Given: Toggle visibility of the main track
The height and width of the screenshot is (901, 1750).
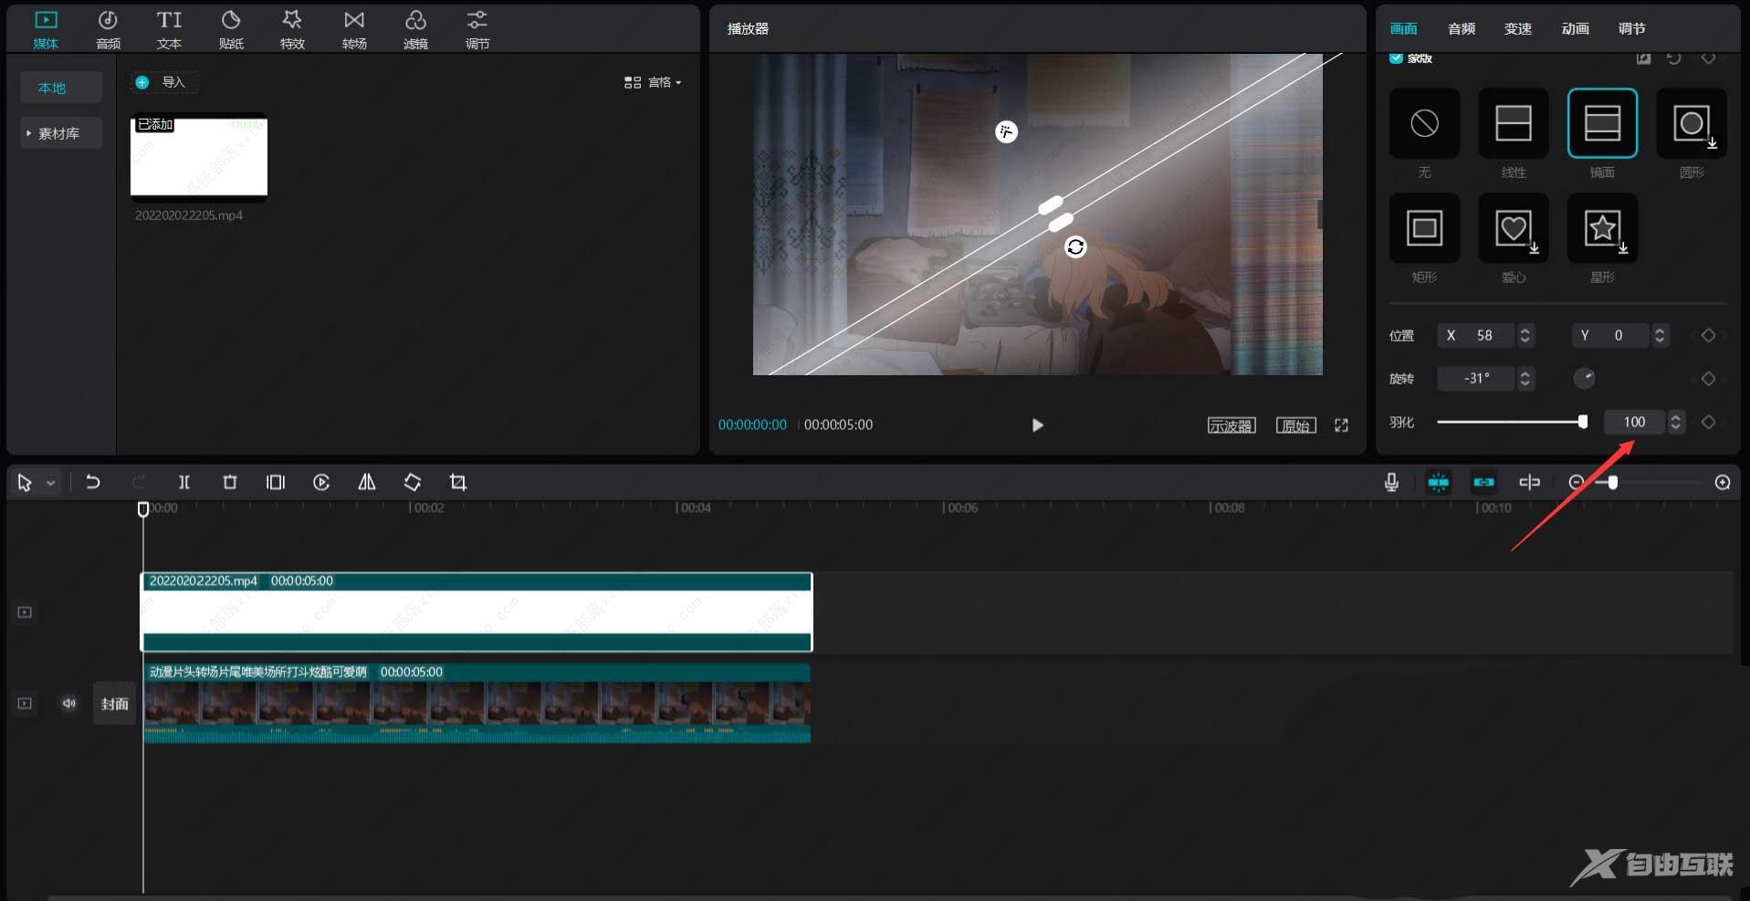Looking at the screenshot, I should point(25,704).
